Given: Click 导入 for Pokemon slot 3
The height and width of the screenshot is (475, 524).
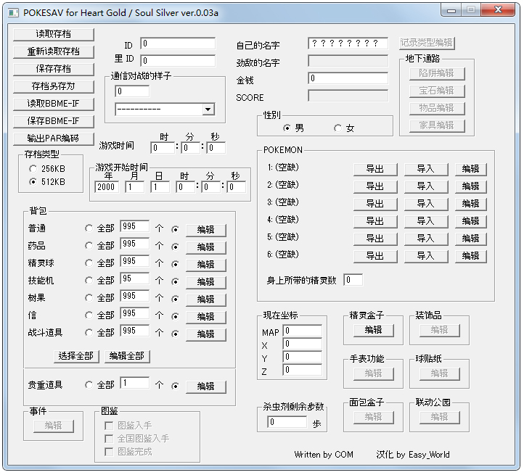Looking at the screenshot, I should (425, 204).
